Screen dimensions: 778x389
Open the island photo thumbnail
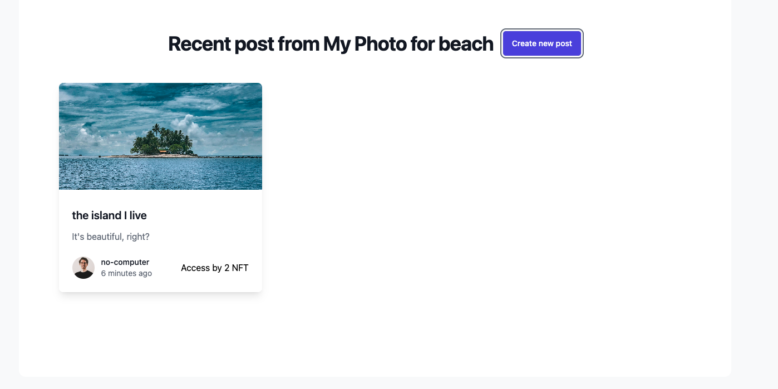[160, 136]
